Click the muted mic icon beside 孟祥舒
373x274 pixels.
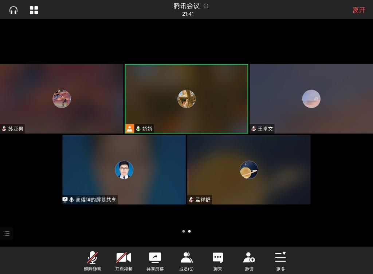(191, 200)
